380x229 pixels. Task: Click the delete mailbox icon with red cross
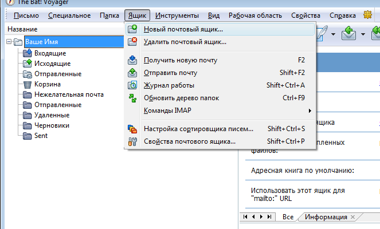pyautogui.click(x=132, y=42)
